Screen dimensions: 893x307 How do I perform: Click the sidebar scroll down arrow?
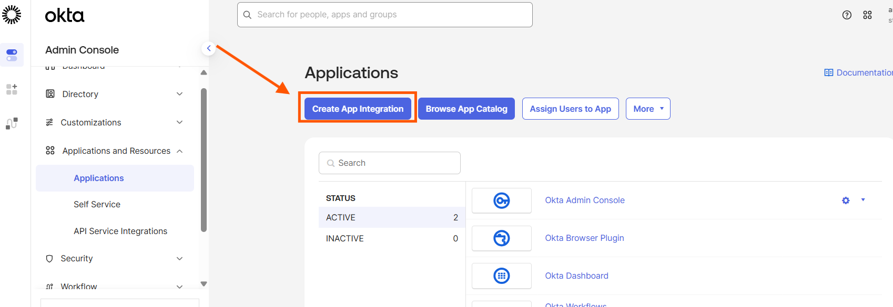(x=204, y=284)
